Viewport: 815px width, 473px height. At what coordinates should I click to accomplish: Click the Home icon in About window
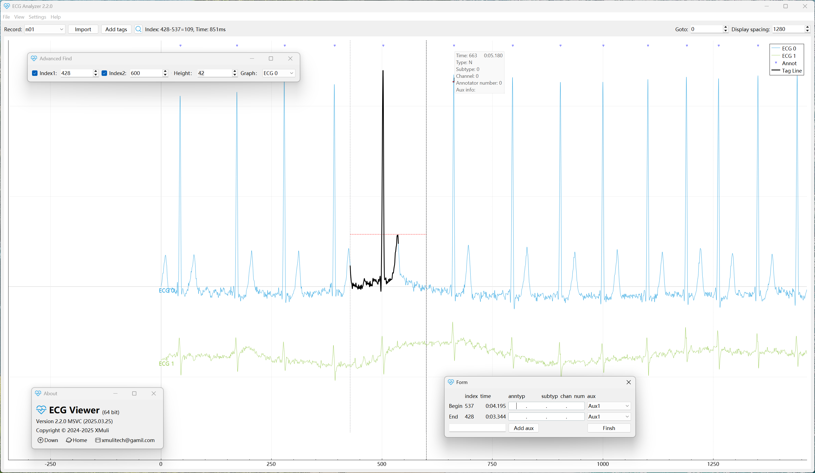(69, 440)
